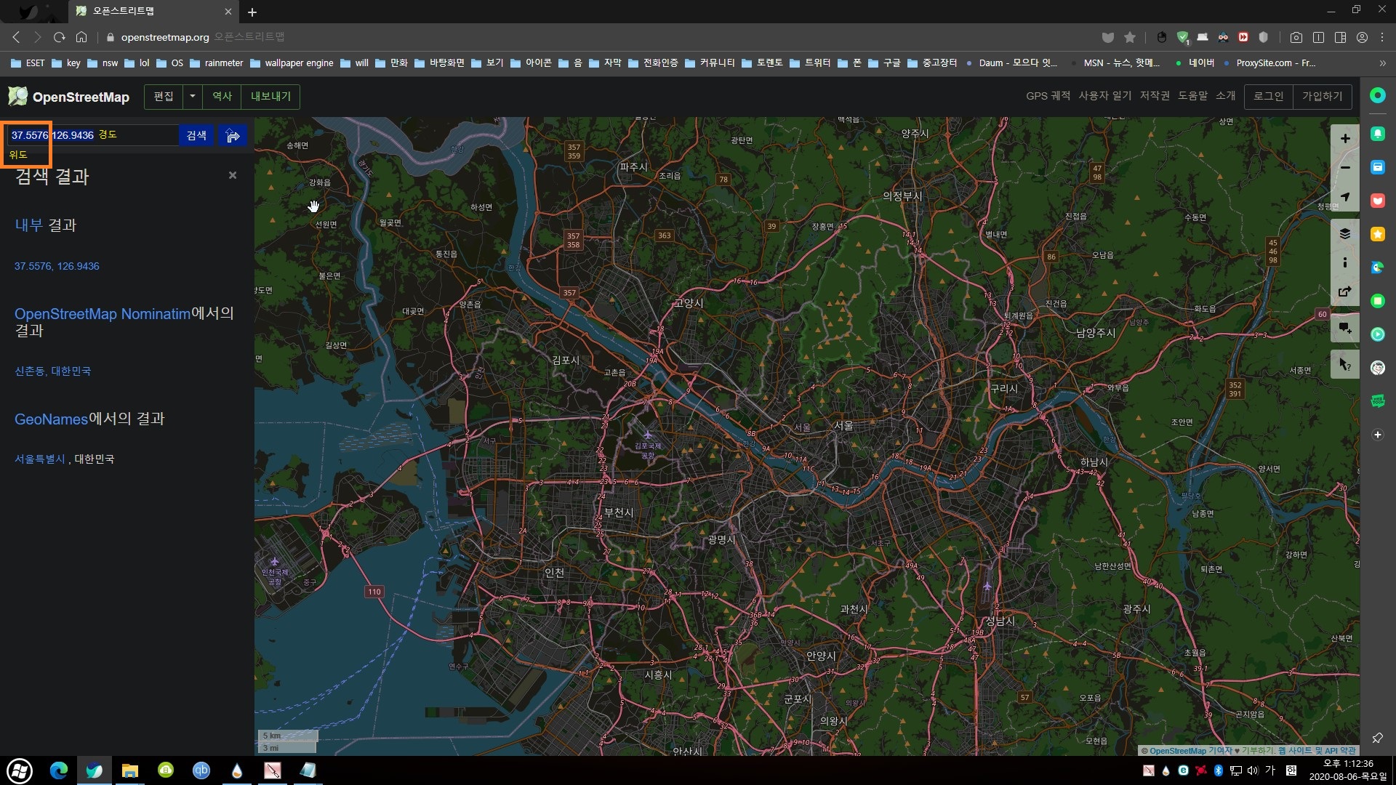1396x785 pixels.
Task: Open the 트위터 bookmark folder
Action: [x=810, y=63]
